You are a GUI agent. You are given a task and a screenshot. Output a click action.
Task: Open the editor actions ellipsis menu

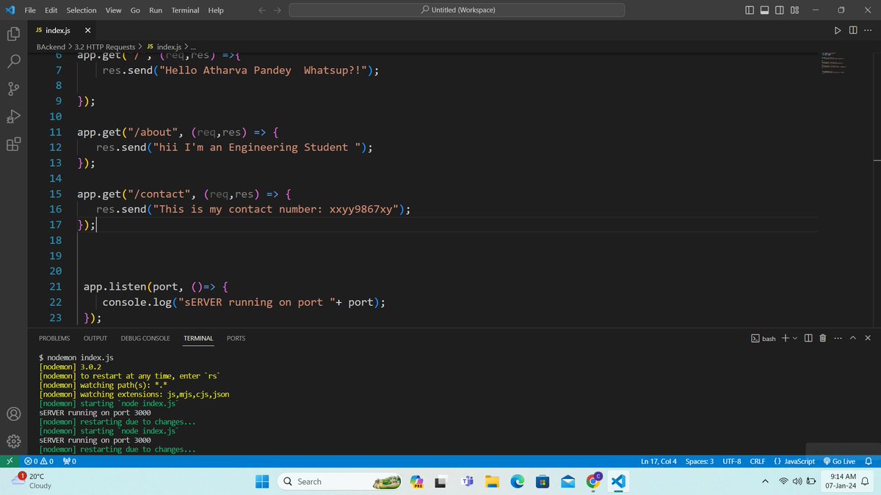pos(867,30)
